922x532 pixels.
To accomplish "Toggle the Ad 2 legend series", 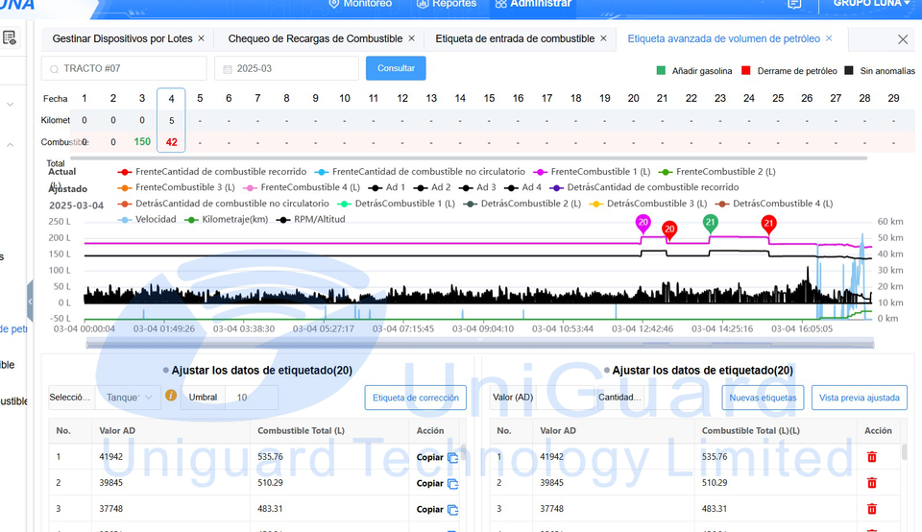I will (432, 187).
